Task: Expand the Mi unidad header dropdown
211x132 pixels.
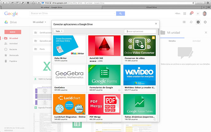Action: coord(39,22)
